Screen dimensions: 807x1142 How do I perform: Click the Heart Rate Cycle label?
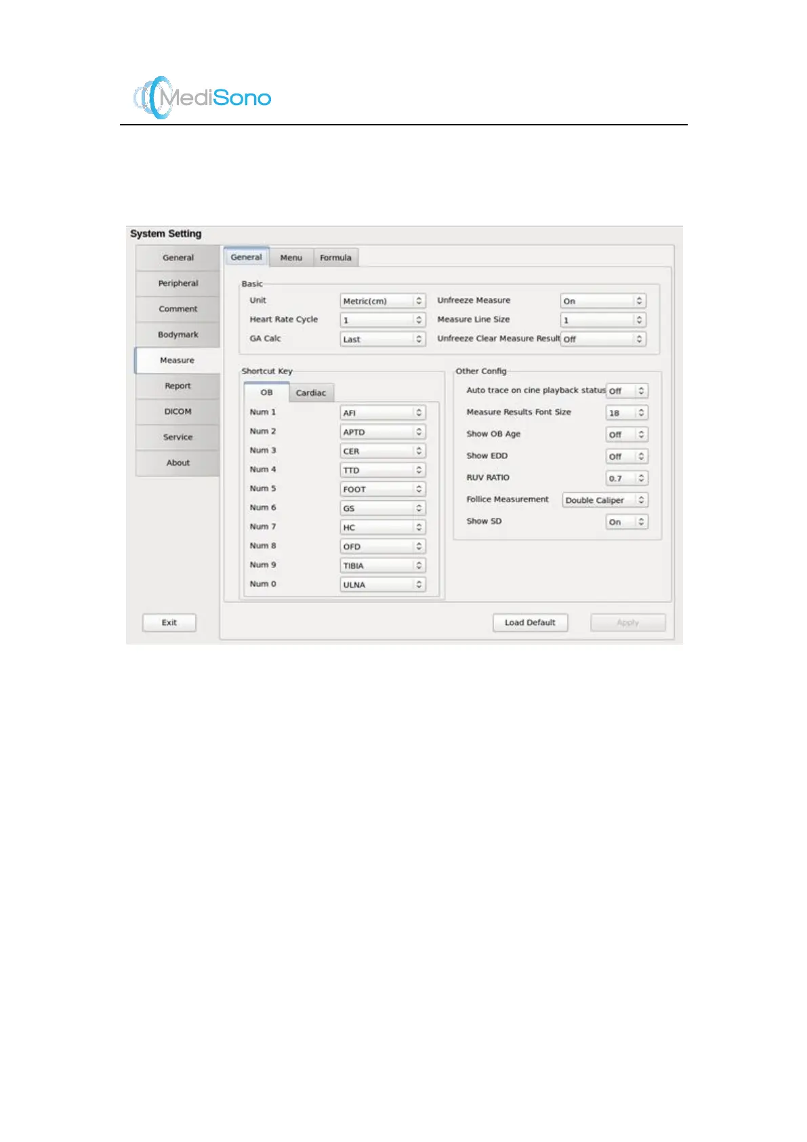[x=283, y=319]
